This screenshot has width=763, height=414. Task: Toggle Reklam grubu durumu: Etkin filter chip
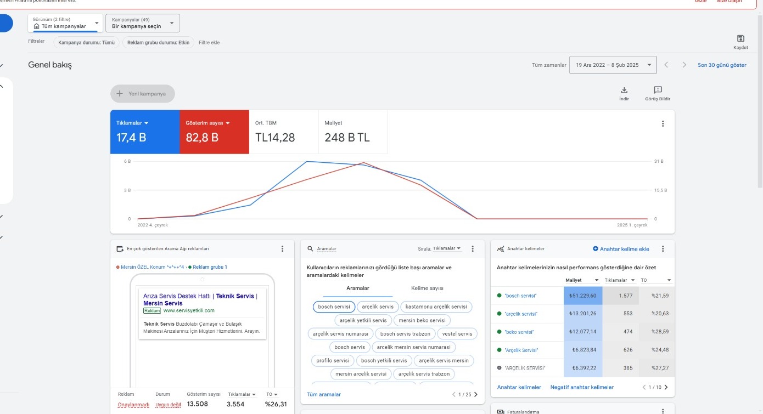[158, 42]
